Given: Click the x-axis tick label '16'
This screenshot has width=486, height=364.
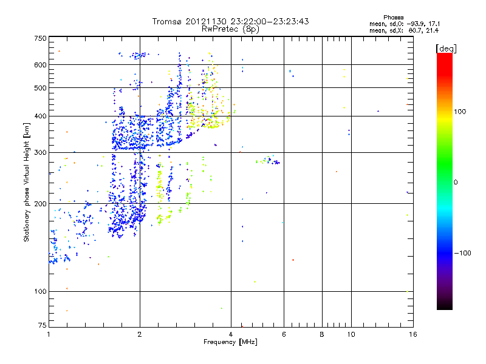Looking at the screenshot, I should coord(413,334).
